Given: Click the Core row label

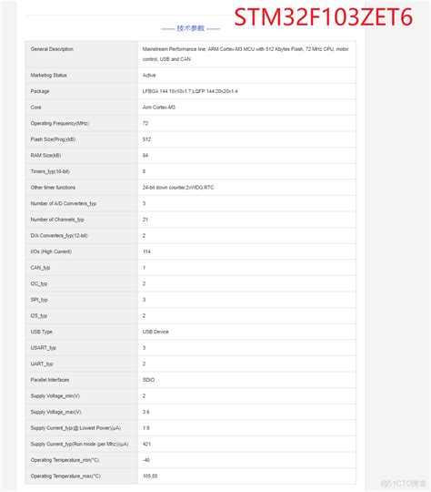Looking at the screenshot, I should (x=35, y=108).
